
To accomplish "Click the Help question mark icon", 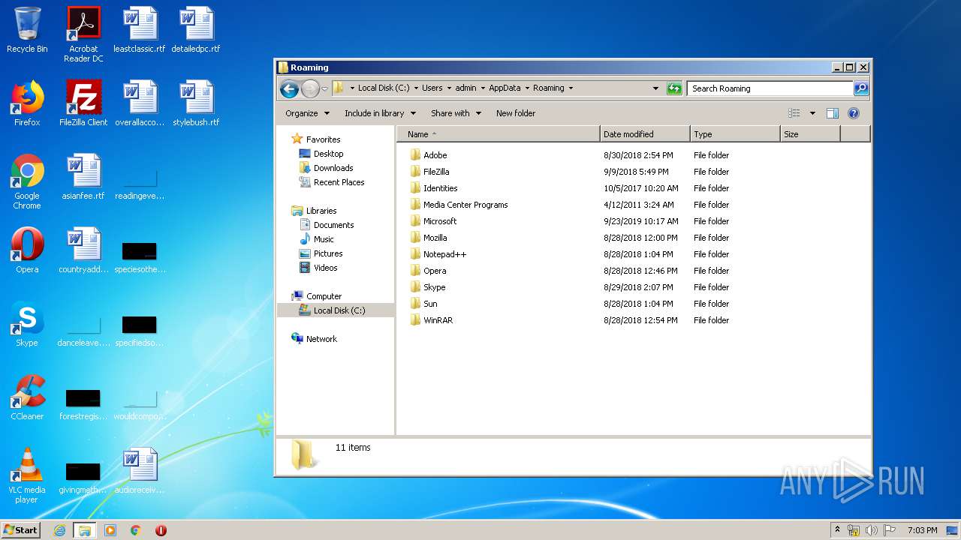I will (854, 113).
